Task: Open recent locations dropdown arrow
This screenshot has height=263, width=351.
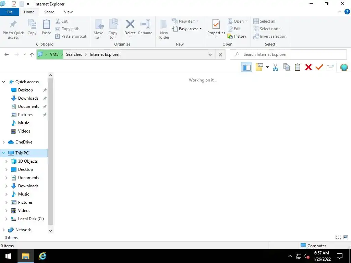Action: pyautogui.click(x=25, y=54)
